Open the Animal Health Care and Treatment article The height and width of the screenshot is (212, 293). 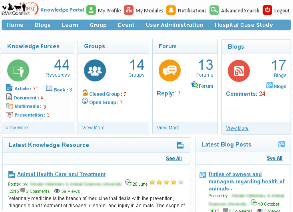click(x=62, y=174)
